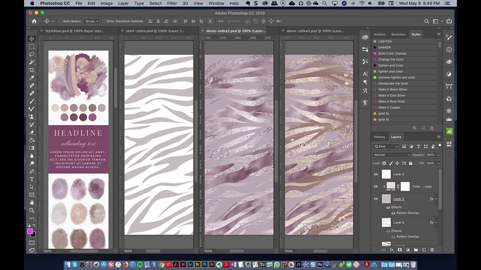Toggle Layer 2 Pattern Overlay eye
This screenshot has height=270, width=481.
point(393,213)
